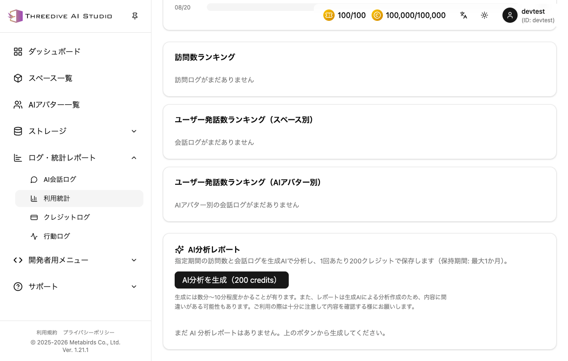Click the activity pulse icon for 行動ログ
Image resolution: width=568 pixels, height=361 pixels.
click(34, 236)
